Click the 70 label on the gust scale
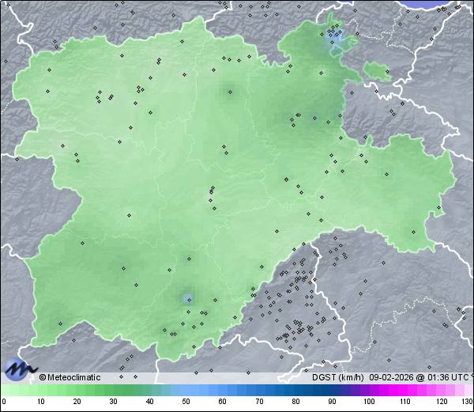This screenshot has width=474, height=412. click(x=259, y=401)
